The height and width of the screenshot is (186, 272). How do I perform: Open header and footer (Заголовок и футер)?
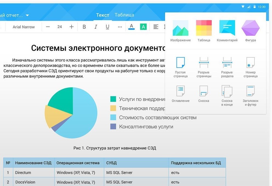click(x=250, y=91)
